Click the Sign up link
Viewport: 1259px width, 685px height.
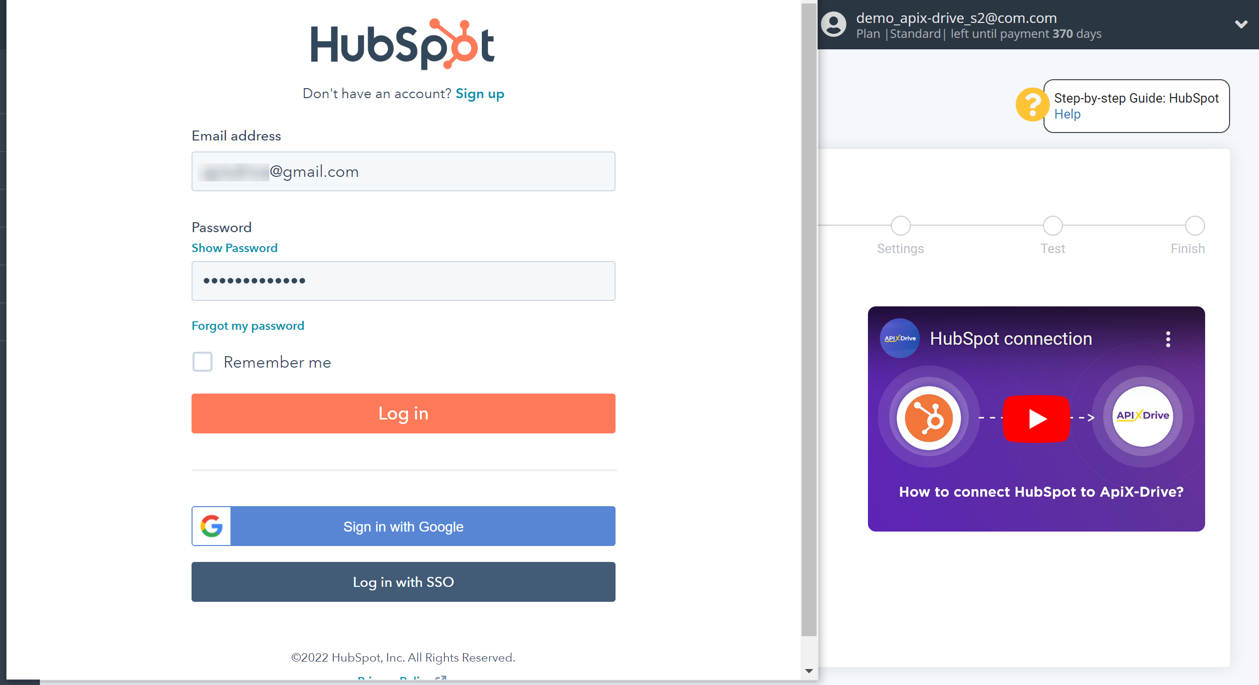click(480, 94)
